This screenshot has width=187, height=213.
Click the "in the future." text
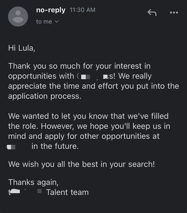click(x=55, y=146)
